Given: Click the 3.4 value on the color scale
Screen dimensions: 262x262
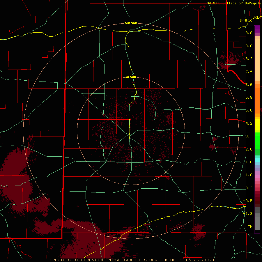Looking at the screenshot, I should pos(249,136).
